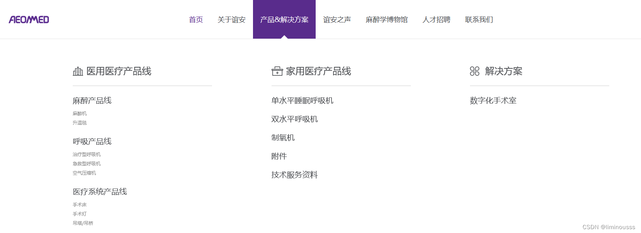The width and height of the screenshot is (641, 233).
Task: Open the 麻醉产品线 category
Action: tap(92, 100)
